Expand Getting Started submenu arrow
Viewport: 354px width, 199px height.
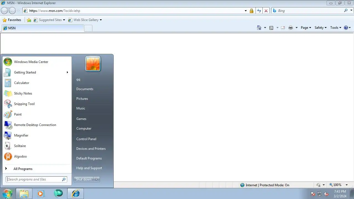pos(67,72)
